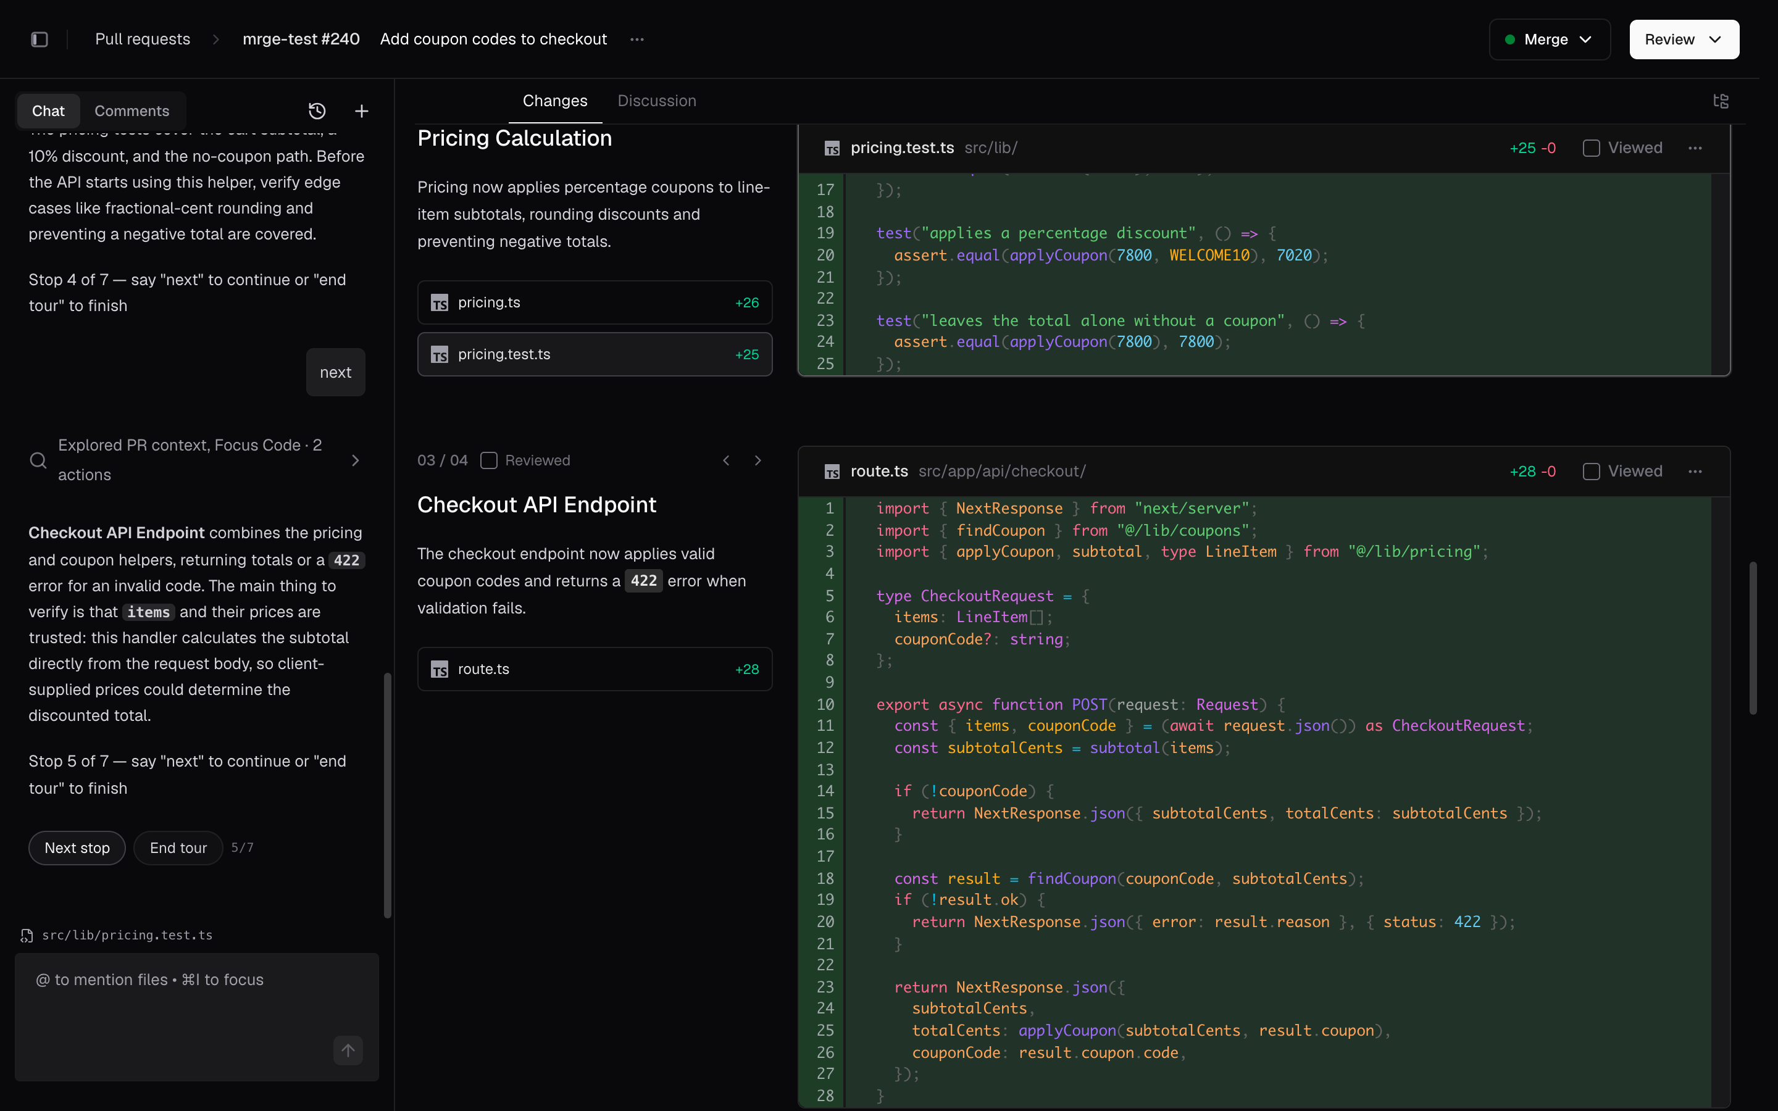Open more options for pricing.test.ts file

1695,148
